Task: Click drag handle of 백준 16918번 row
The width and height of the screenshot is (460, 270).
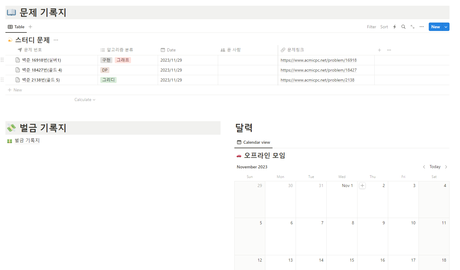Action: click(2, 60)
